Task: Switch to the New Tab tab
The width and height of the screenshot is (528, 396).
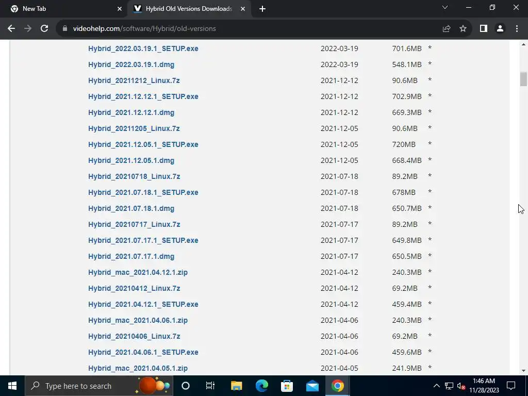Action: tap(64, 9)
